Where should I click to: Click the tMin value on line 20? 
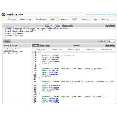tap(53, 89)
